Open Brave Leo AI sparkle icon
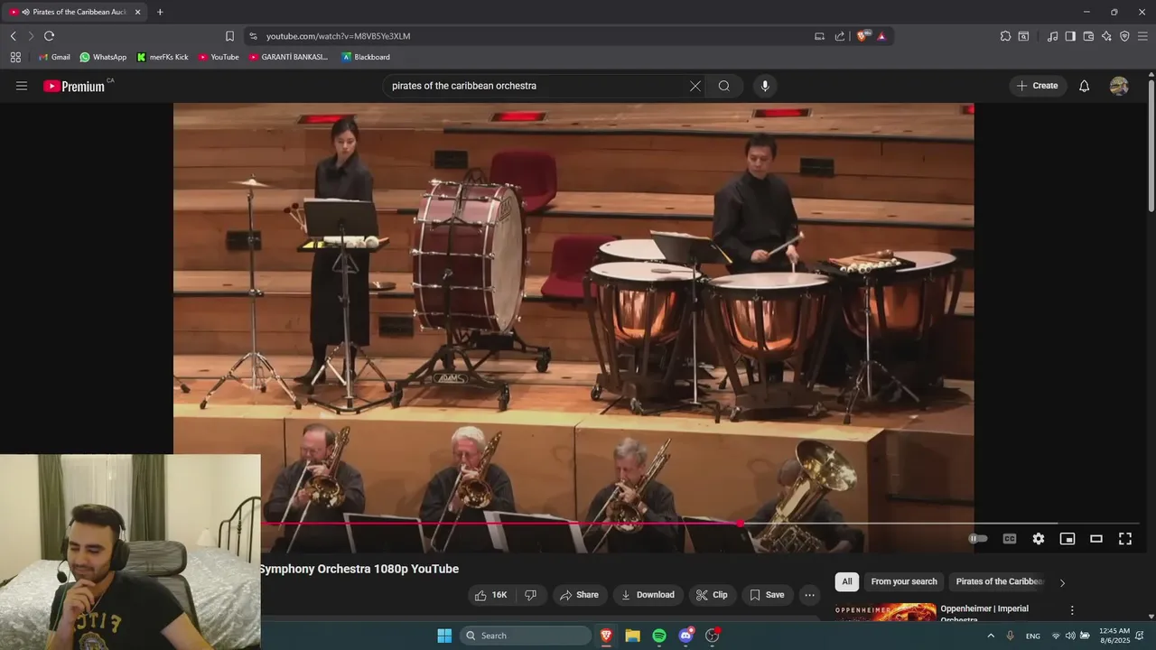 pyautogui.click(x=1106, y=36)
